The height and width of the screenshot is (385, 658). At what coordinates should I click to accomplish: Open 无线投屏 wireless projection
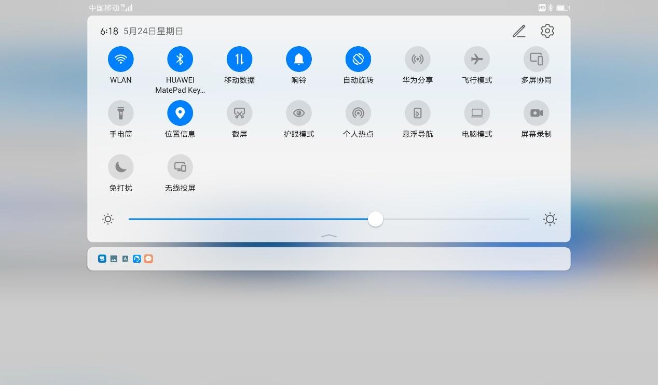pos(180,167)
